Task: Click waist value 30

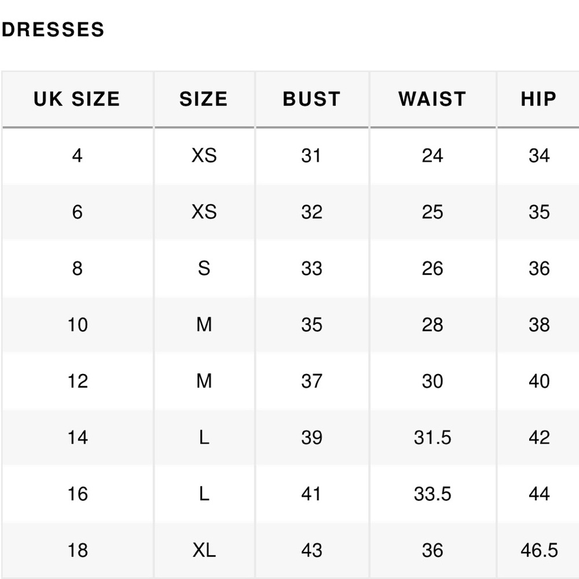Action: [432, 381]
